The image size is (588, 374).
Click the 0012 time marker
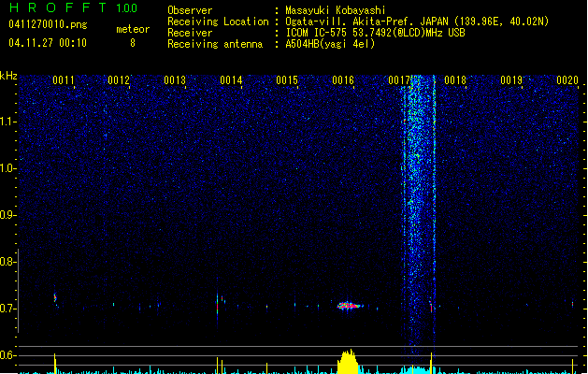[119, 80]
